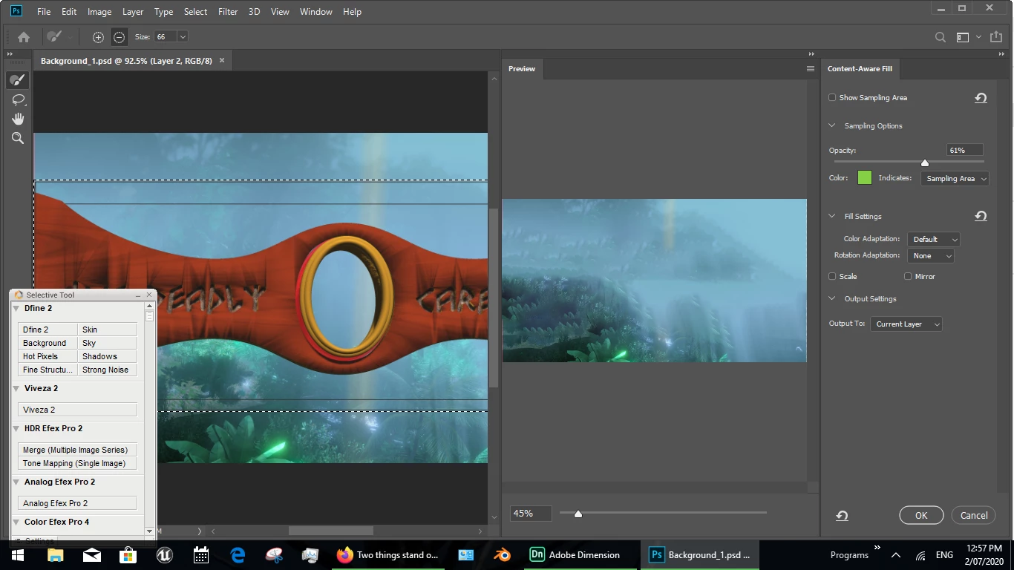Collapse the Viveza 2 group

click(16, 388)
